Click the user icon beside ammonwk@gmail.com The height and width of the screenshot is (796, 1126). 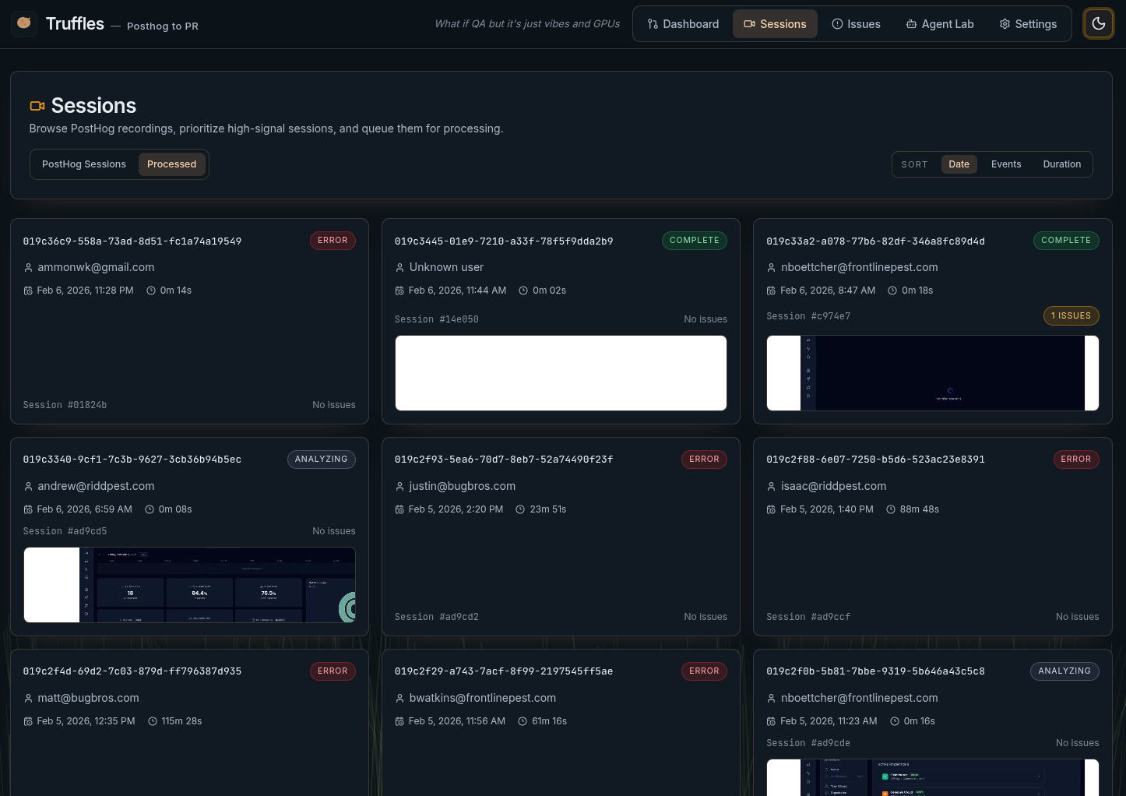click(28, 267)
